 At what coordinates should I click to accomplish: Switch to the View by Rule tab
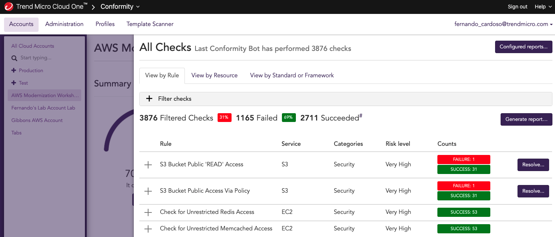tap(162, 75)
